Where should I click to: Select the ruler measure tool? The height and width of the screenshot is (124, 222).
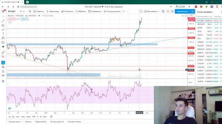[x=3, y=52]
